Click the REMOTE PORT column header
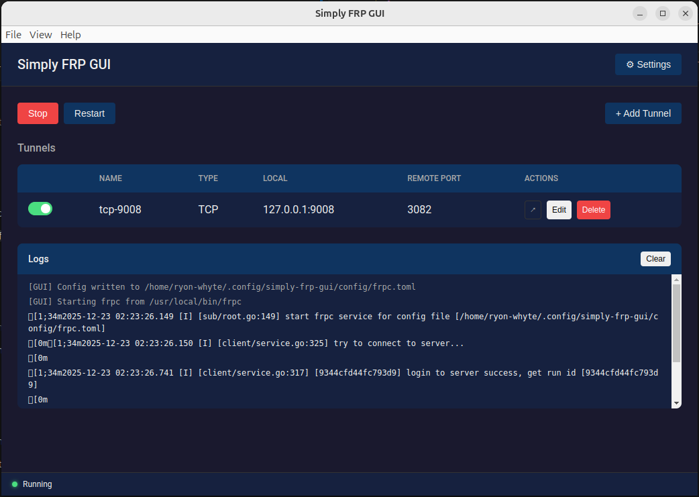699x497 pixels. click(x=433, y=178)
